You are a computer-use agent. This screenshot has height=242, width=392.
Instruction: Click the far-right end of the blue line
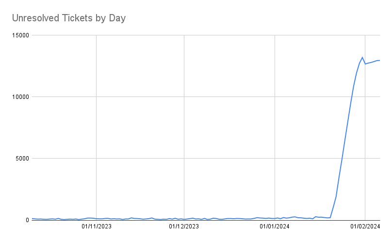pyautogui.click(x=379, y=60)
